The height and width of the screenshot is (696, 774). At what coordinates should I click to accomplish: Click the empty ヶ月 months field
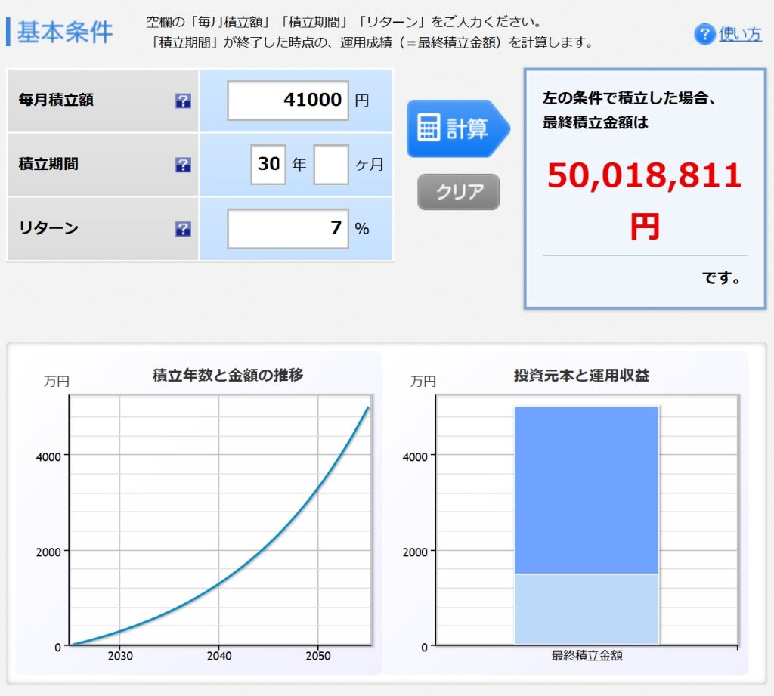(331, 165)
